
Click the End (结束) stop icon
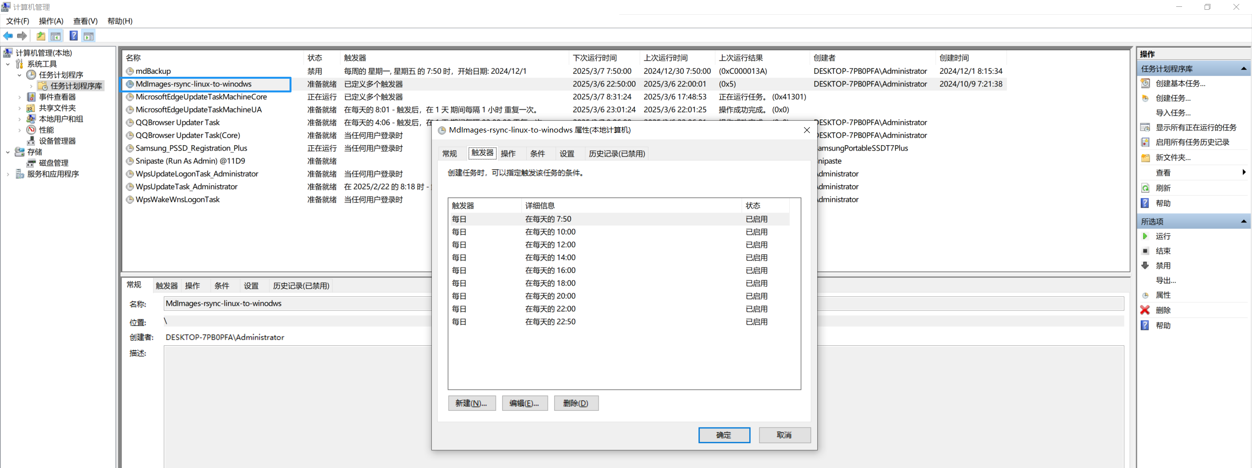pos(1145,251)
